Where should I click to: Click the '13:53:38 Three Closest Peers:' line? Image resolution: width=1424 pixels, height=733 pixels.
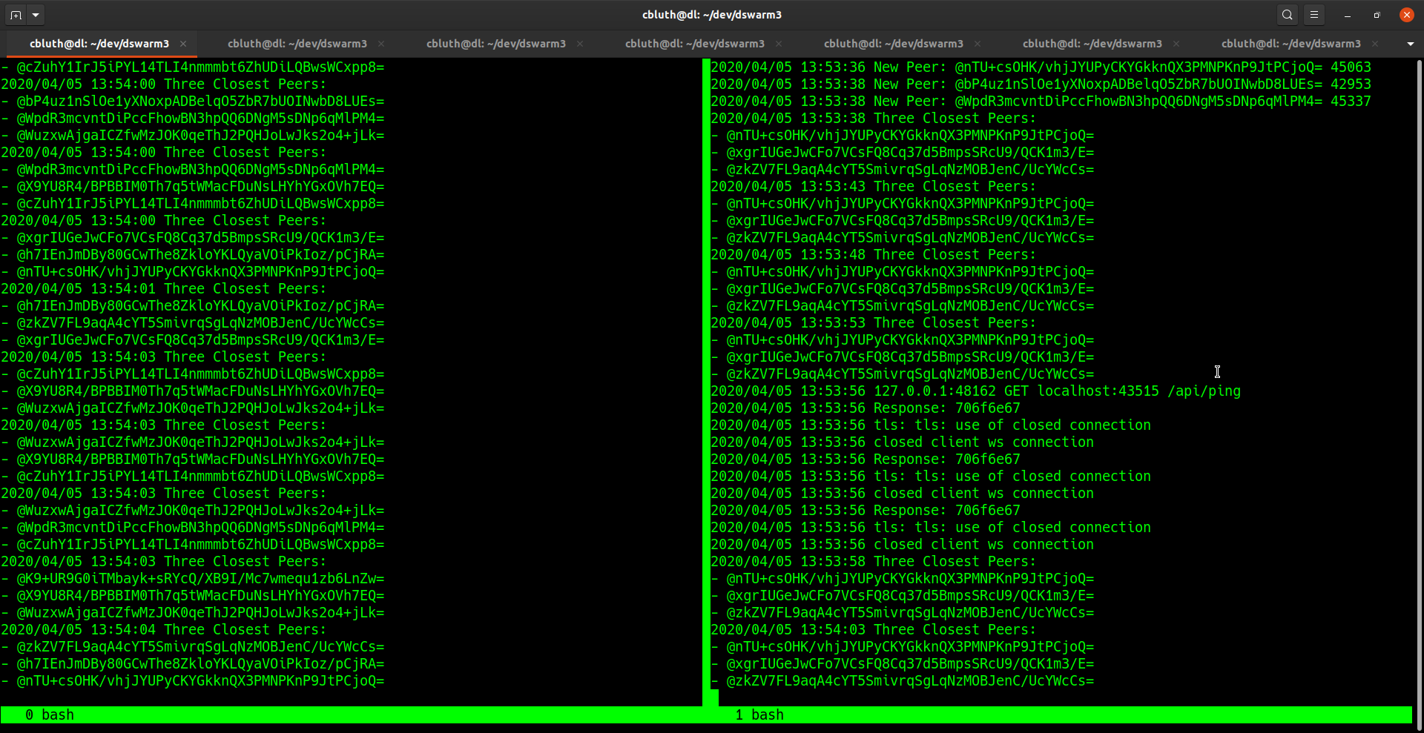(x=873, y=119)
